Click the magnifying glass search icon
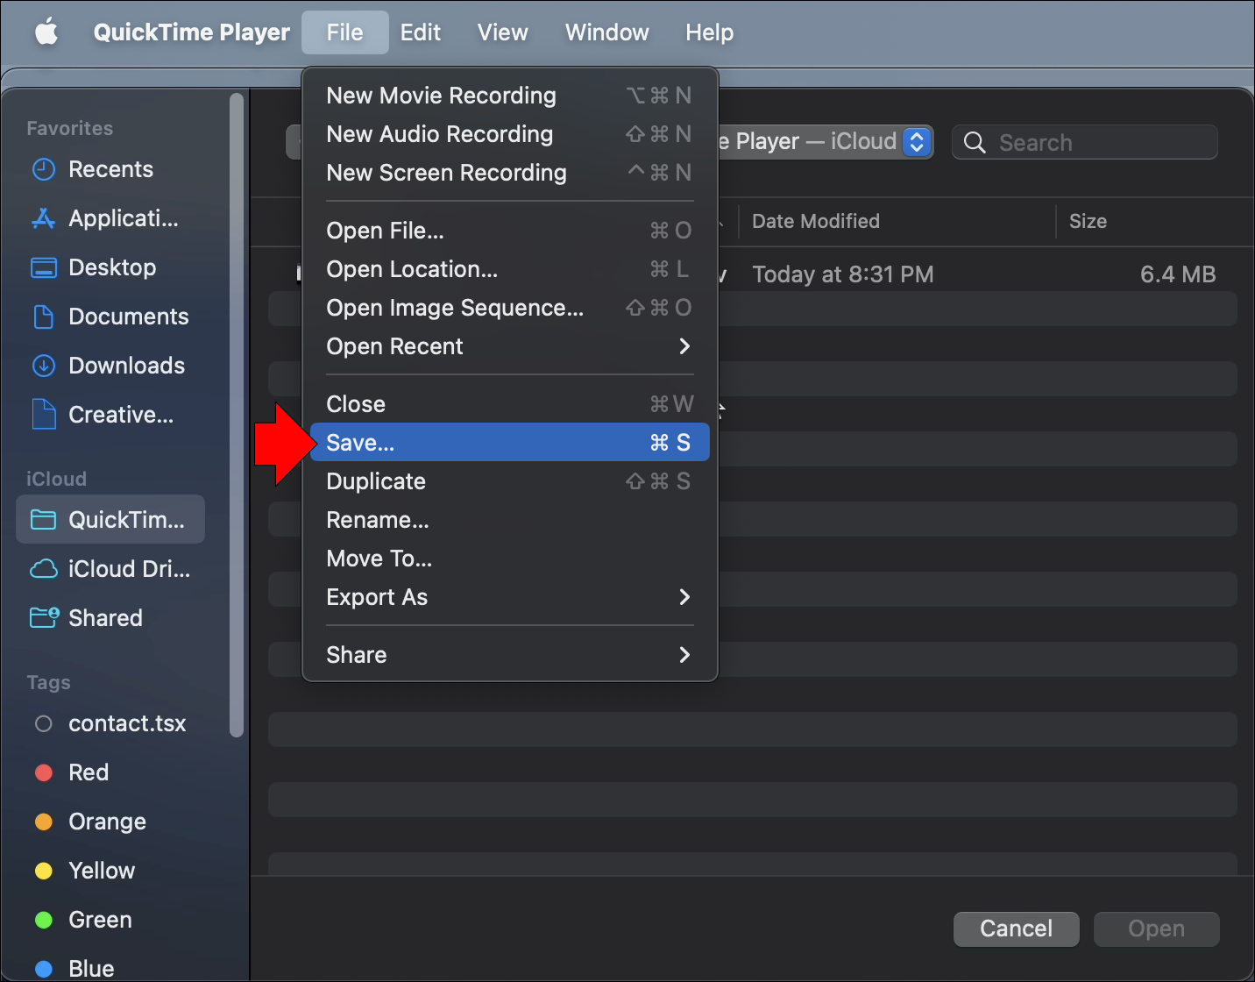Viewport: 1255px width, 982px height. point(975,142)
